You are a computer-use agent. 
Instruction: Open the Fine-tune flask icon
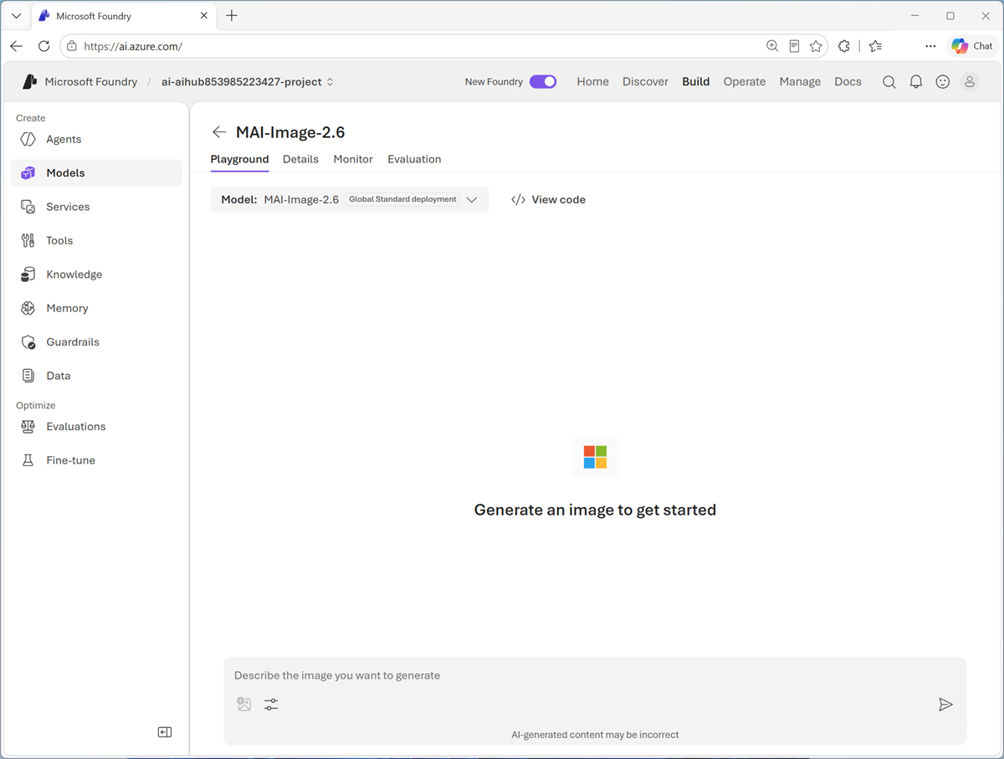click(28, 460)
